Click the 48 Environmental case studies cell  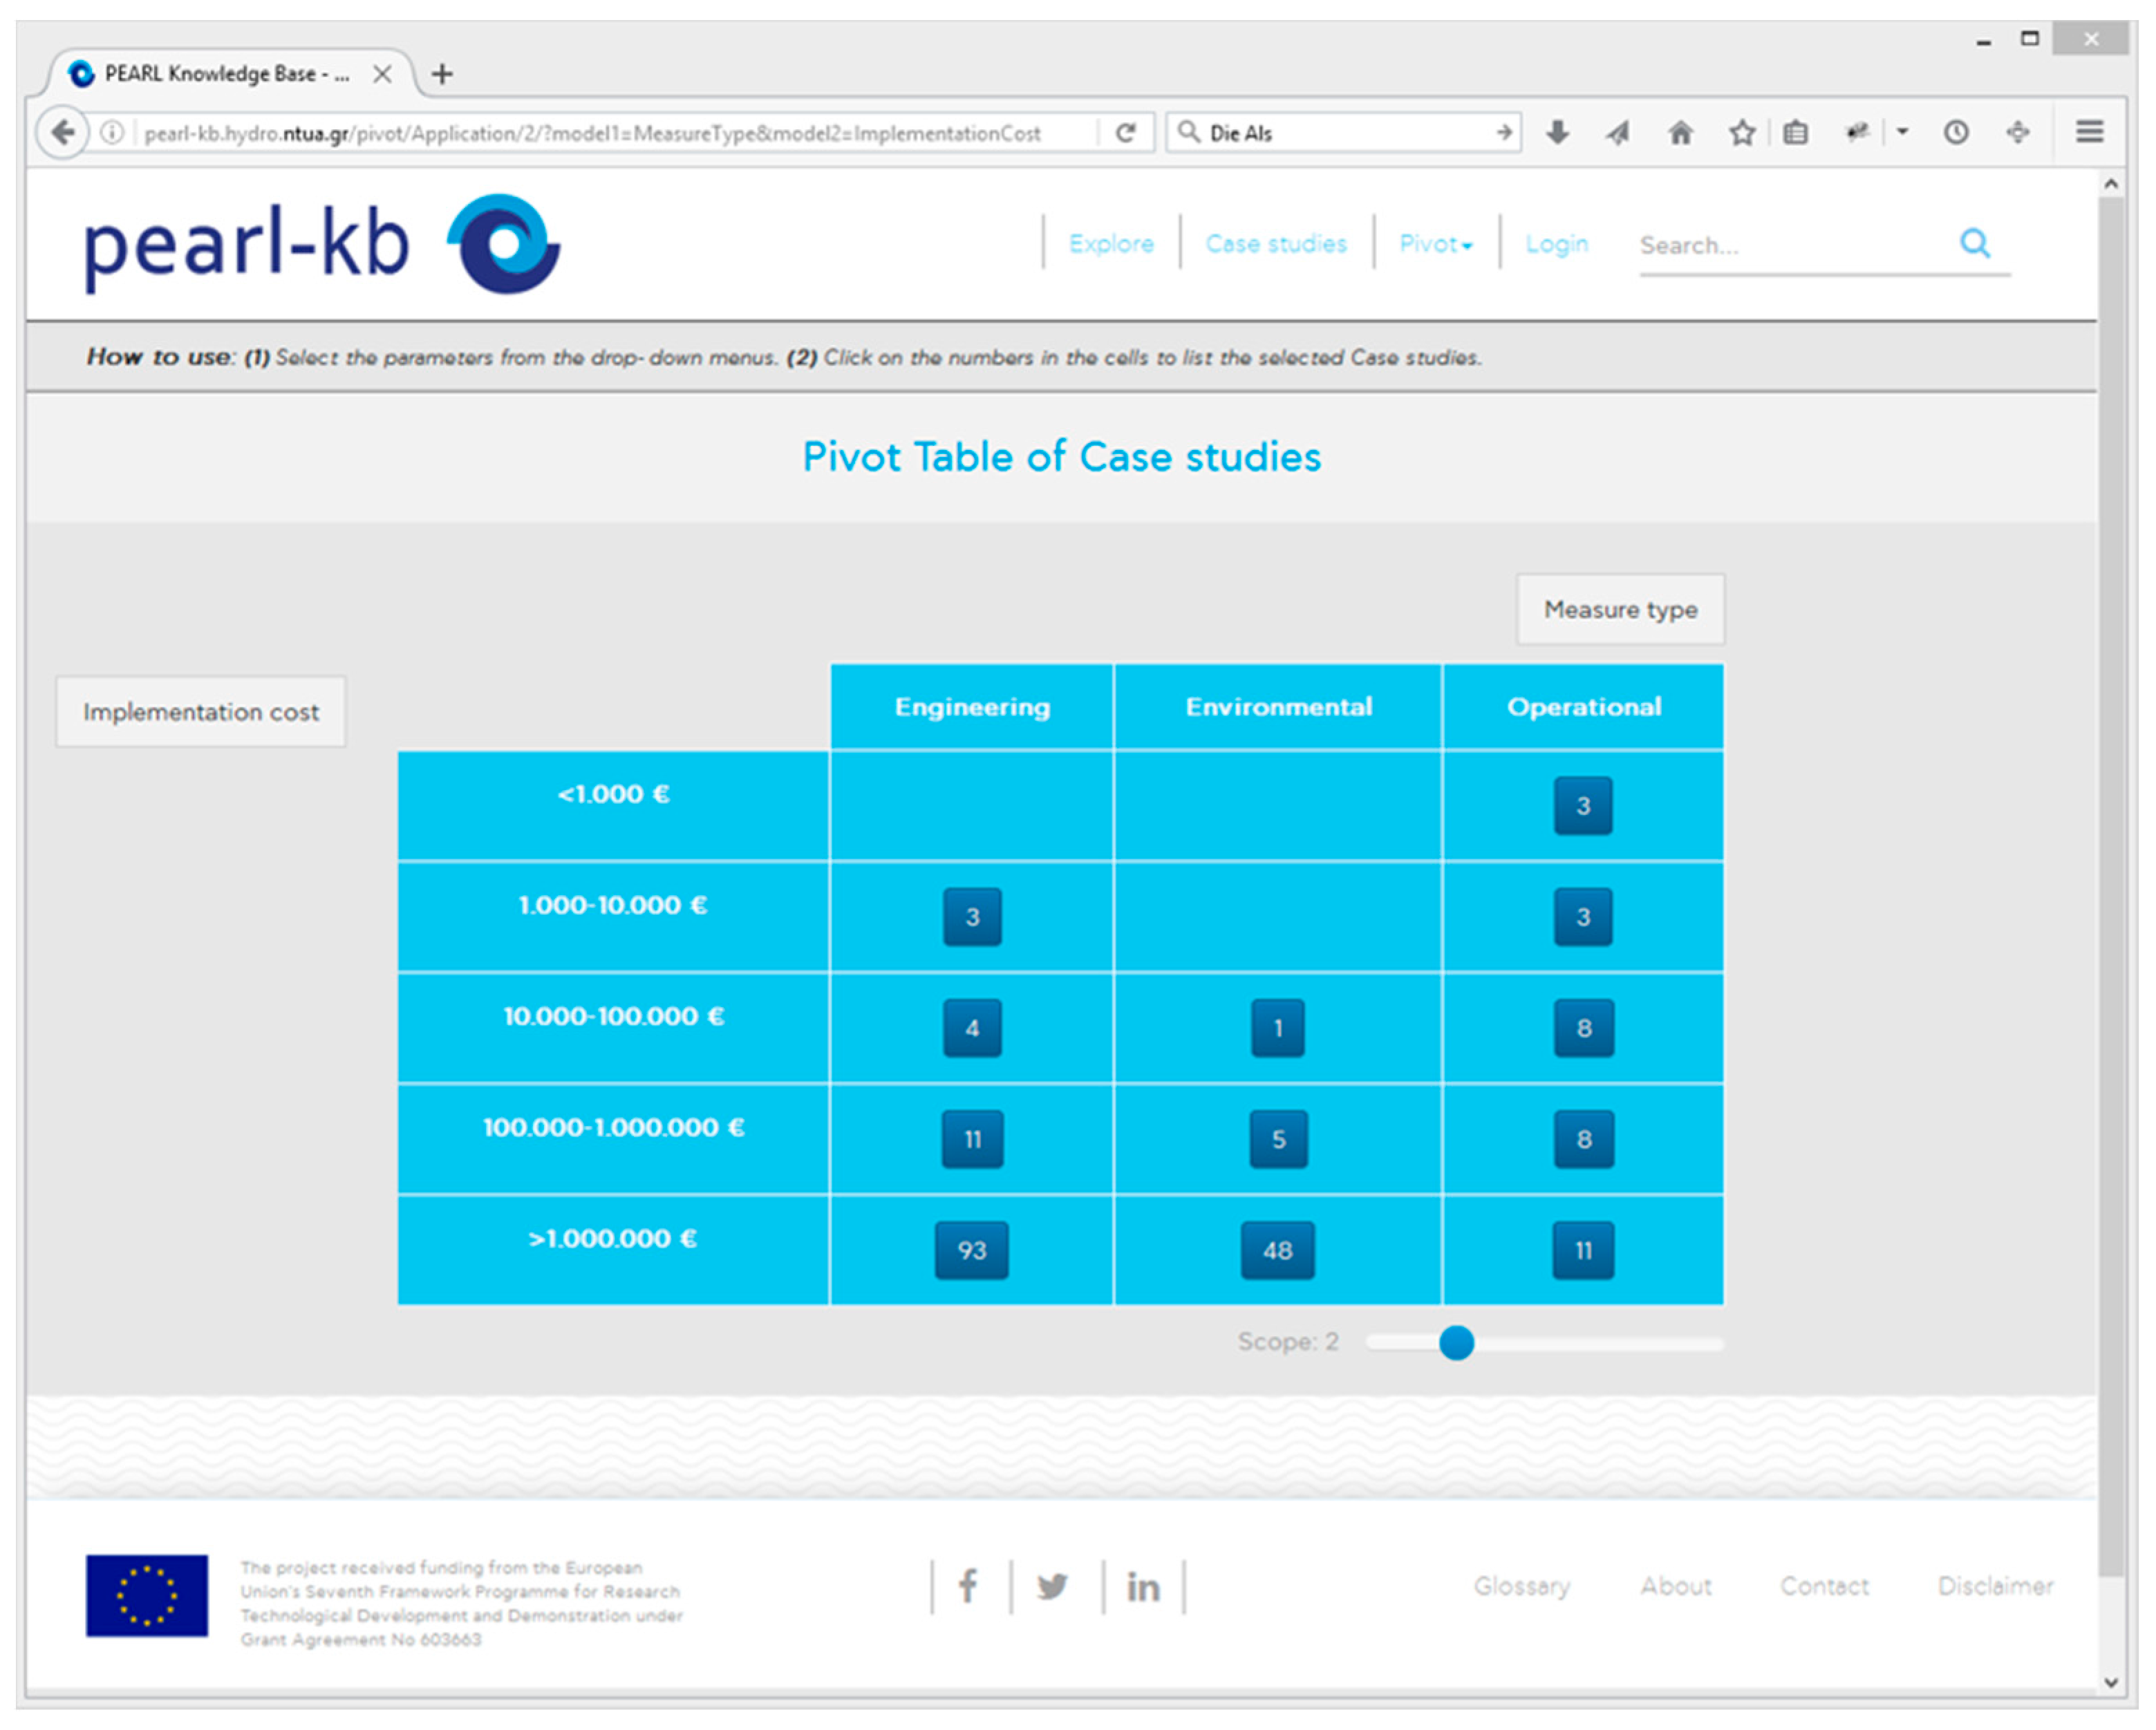click(1277, 1250)
